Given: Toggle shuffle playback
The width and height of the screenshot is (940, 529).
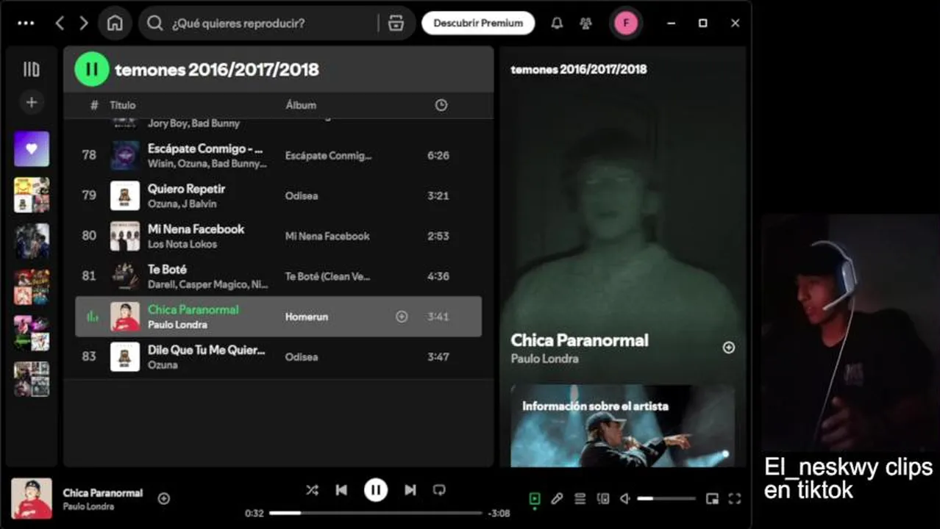Looking at the screenshot, I should click(x=312, y=490).
